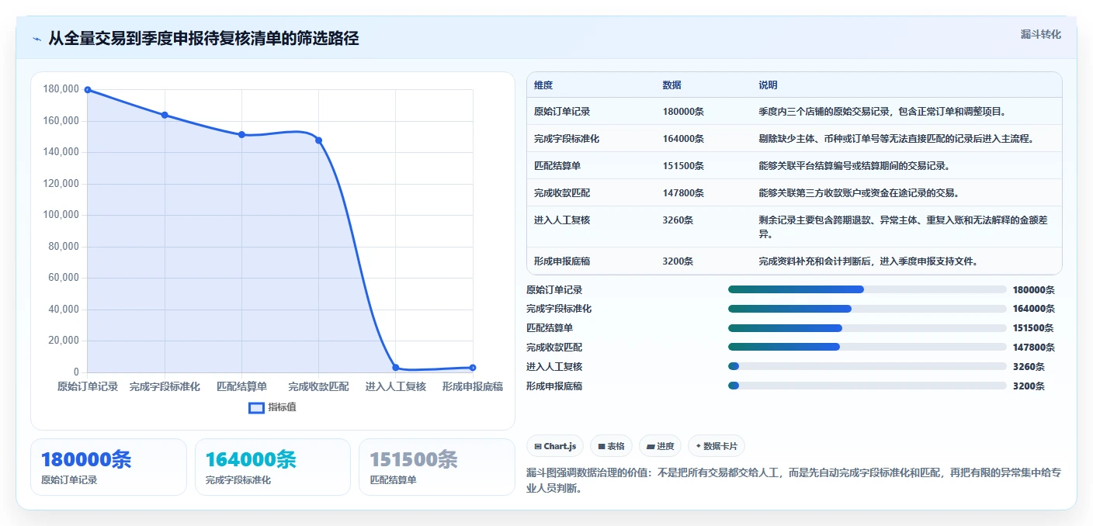Click the 151500条 data card
This screenshot has width=1093, height=526.
pyautogui.click(x=437, y=467)
